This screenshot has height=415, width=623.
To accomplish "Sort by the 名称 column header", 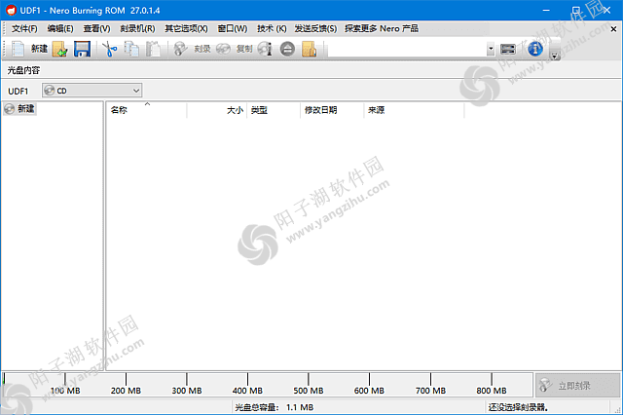I will [147, 110].
